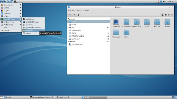Expand the System Tools submenu

pos(11,22)
